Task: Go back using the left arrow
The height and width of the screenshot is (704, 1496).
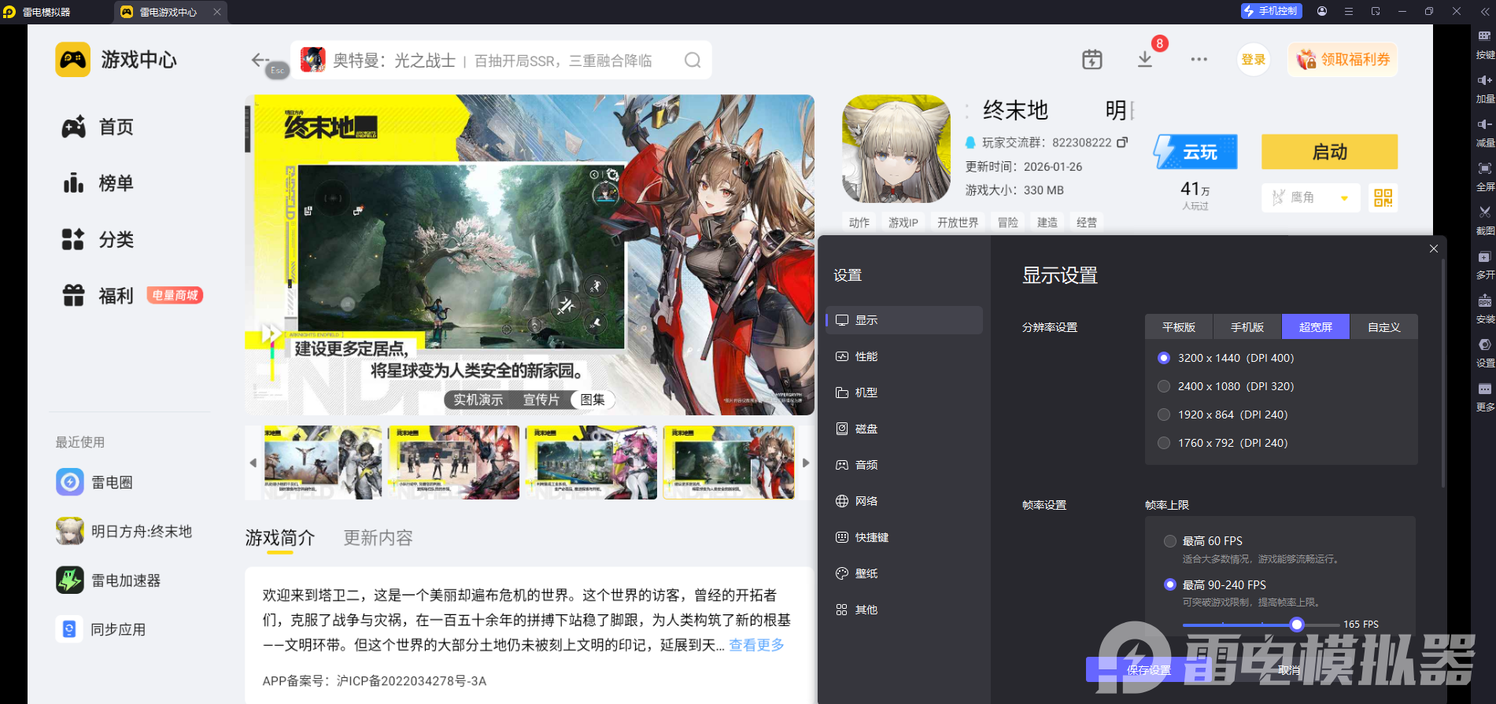Action: click(260, 60)
